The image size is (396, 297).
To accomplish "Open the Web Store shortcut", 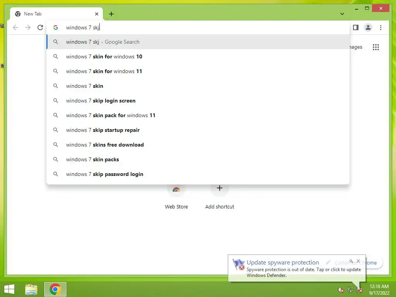I will tap(176, 197).
